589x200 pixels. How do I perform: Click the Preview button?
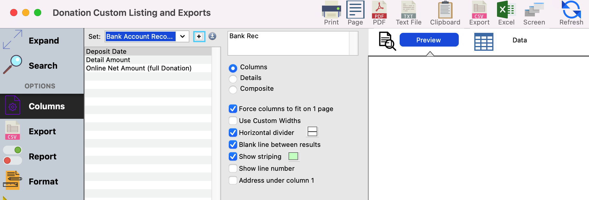(x=429, y=40)
